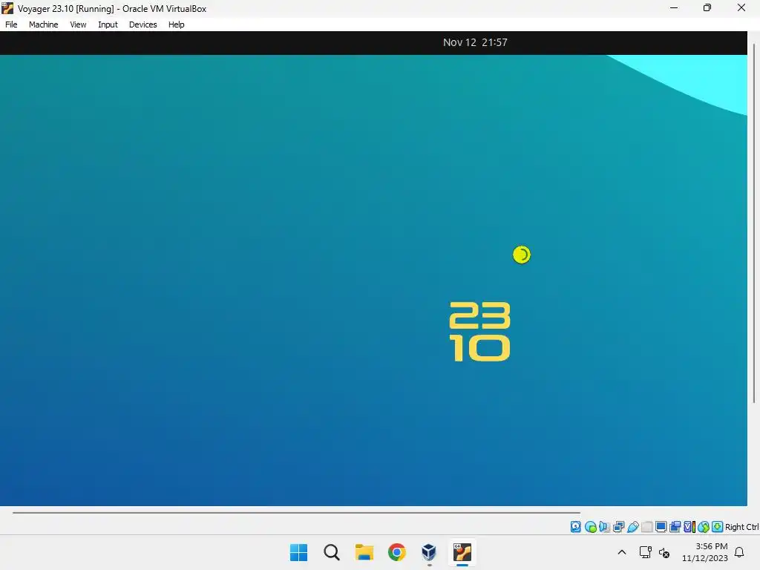Open the Devices menu

143,24
